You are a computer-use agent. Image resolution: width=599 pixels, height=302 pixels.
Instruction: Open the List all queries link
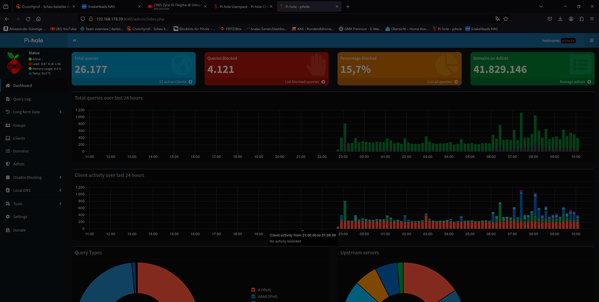tap(443, 82)
